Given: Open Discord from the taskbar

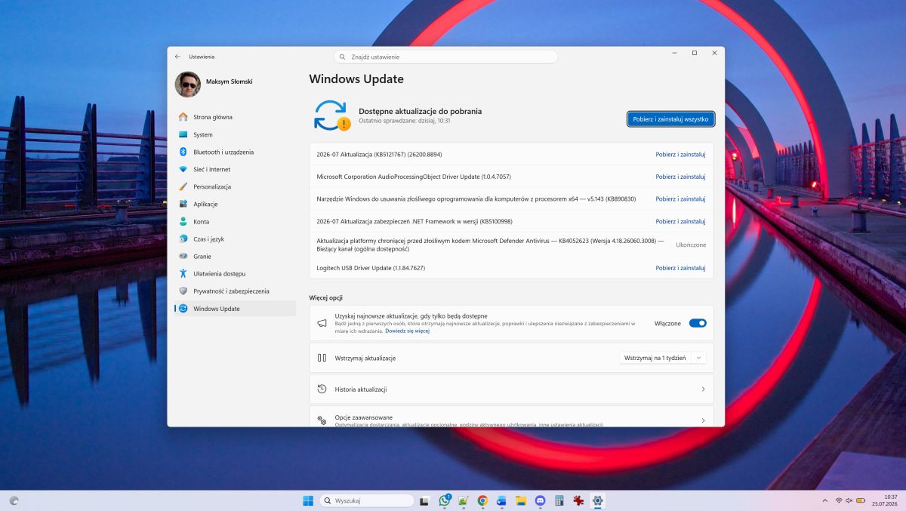Looking at the screenshot, I should click(540, 500).
